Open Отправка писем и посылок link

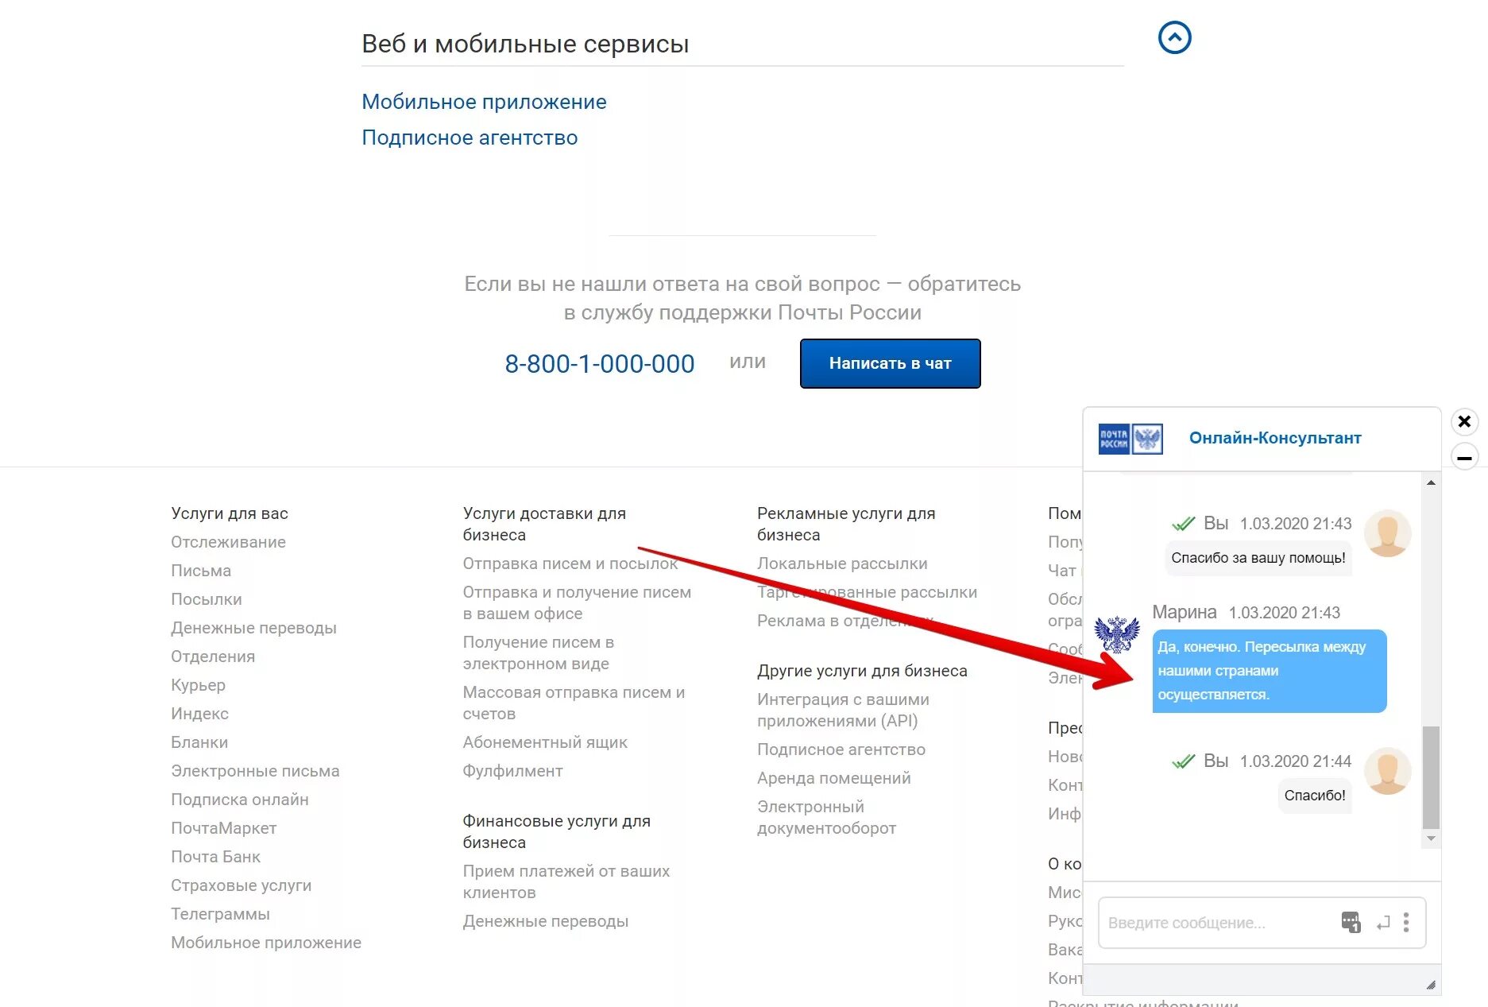(x=570, y=564)
